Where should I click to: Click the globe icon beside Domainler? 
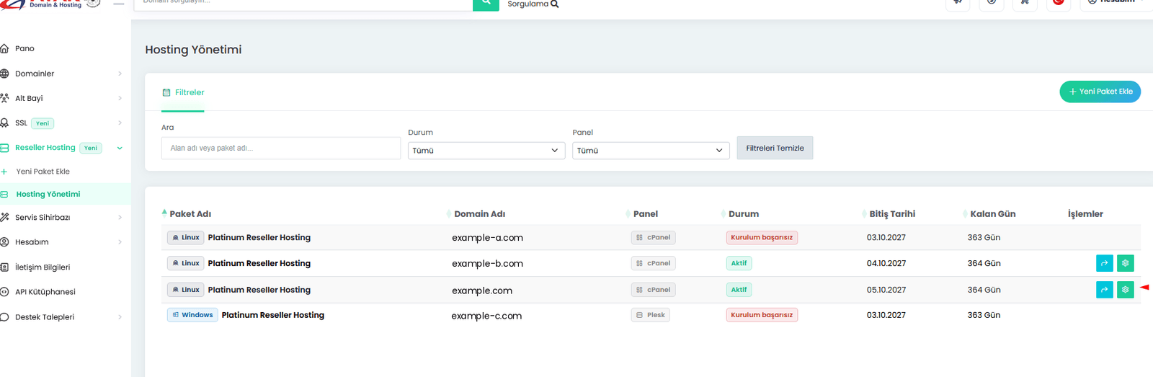[x=4, y=74]
